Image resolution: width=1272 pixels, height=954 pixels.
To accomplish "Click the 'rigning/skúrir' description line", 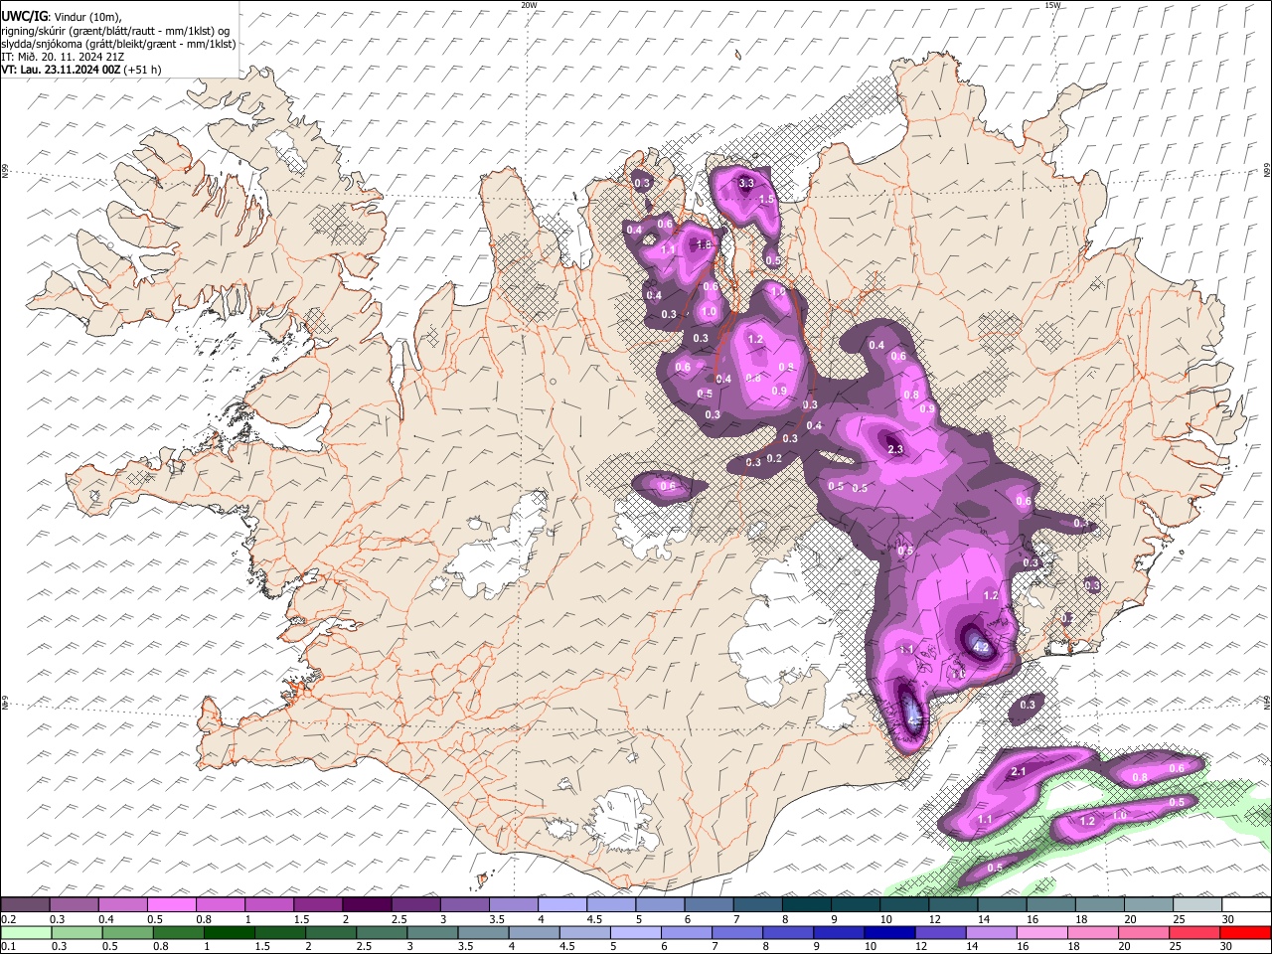I will [x=115, y=31].
